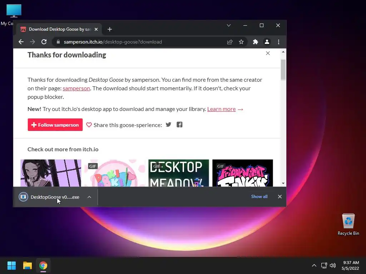
Task: Open the Chrome extensions puzzle icon
Action: pos(255,42)
